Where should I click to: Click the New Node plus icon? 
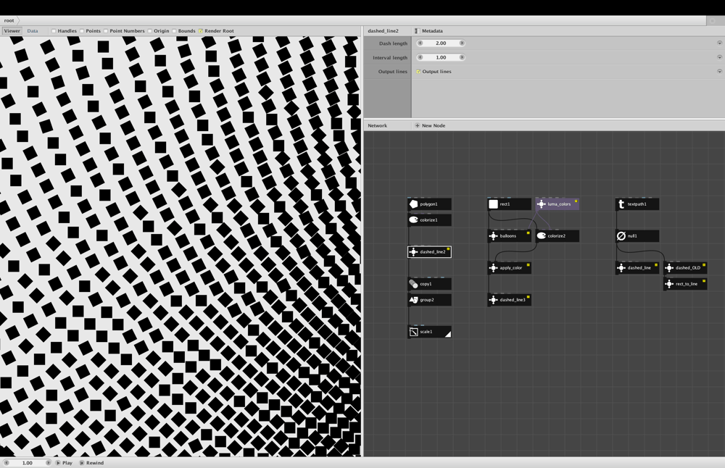click(x=417, y=125)
